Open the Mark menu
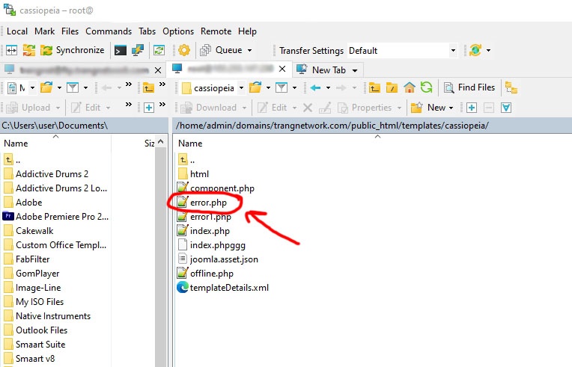Image resolution: width=572 pixels, height=367 pixels. [x=44, y=31]
